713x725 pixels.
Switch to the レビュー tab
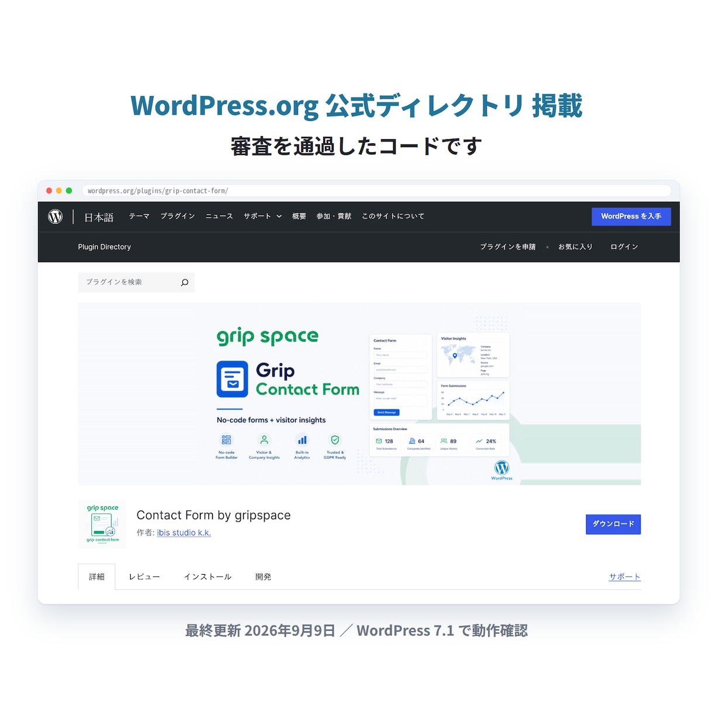click(x=144, y=576)
